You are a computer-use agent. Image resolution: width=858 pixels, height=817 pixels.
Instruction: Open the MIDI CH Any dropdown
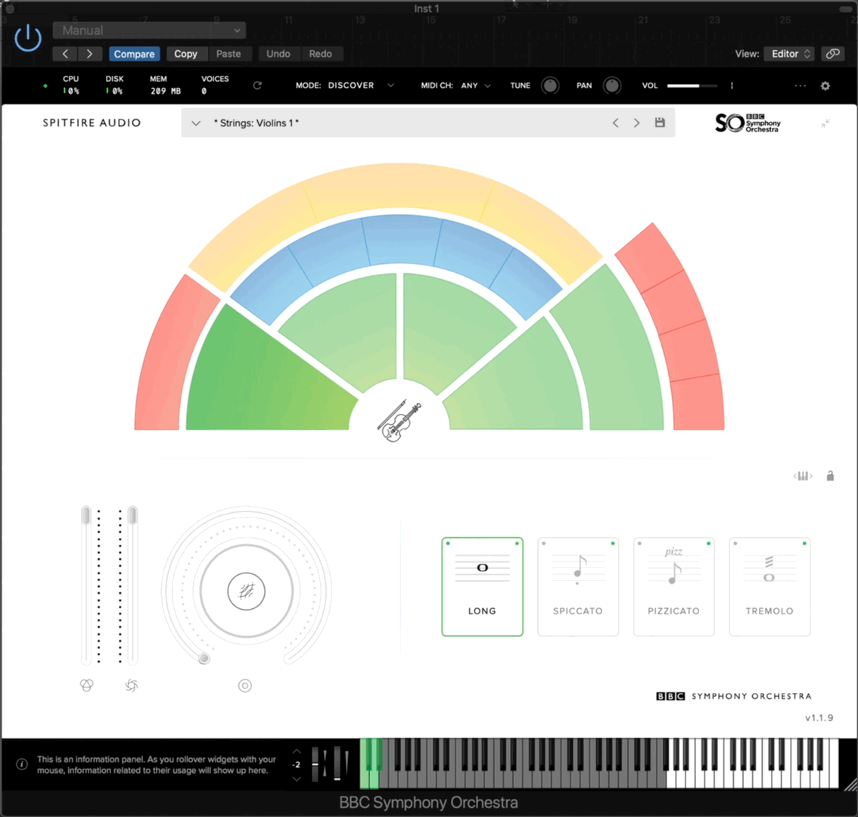(x=475, y=85)
